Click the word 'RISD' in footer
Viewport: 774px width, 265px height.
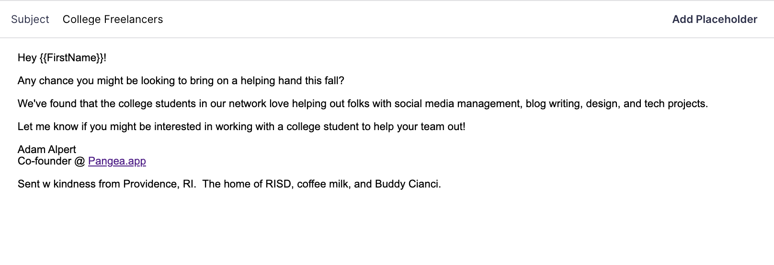(278, 184)
